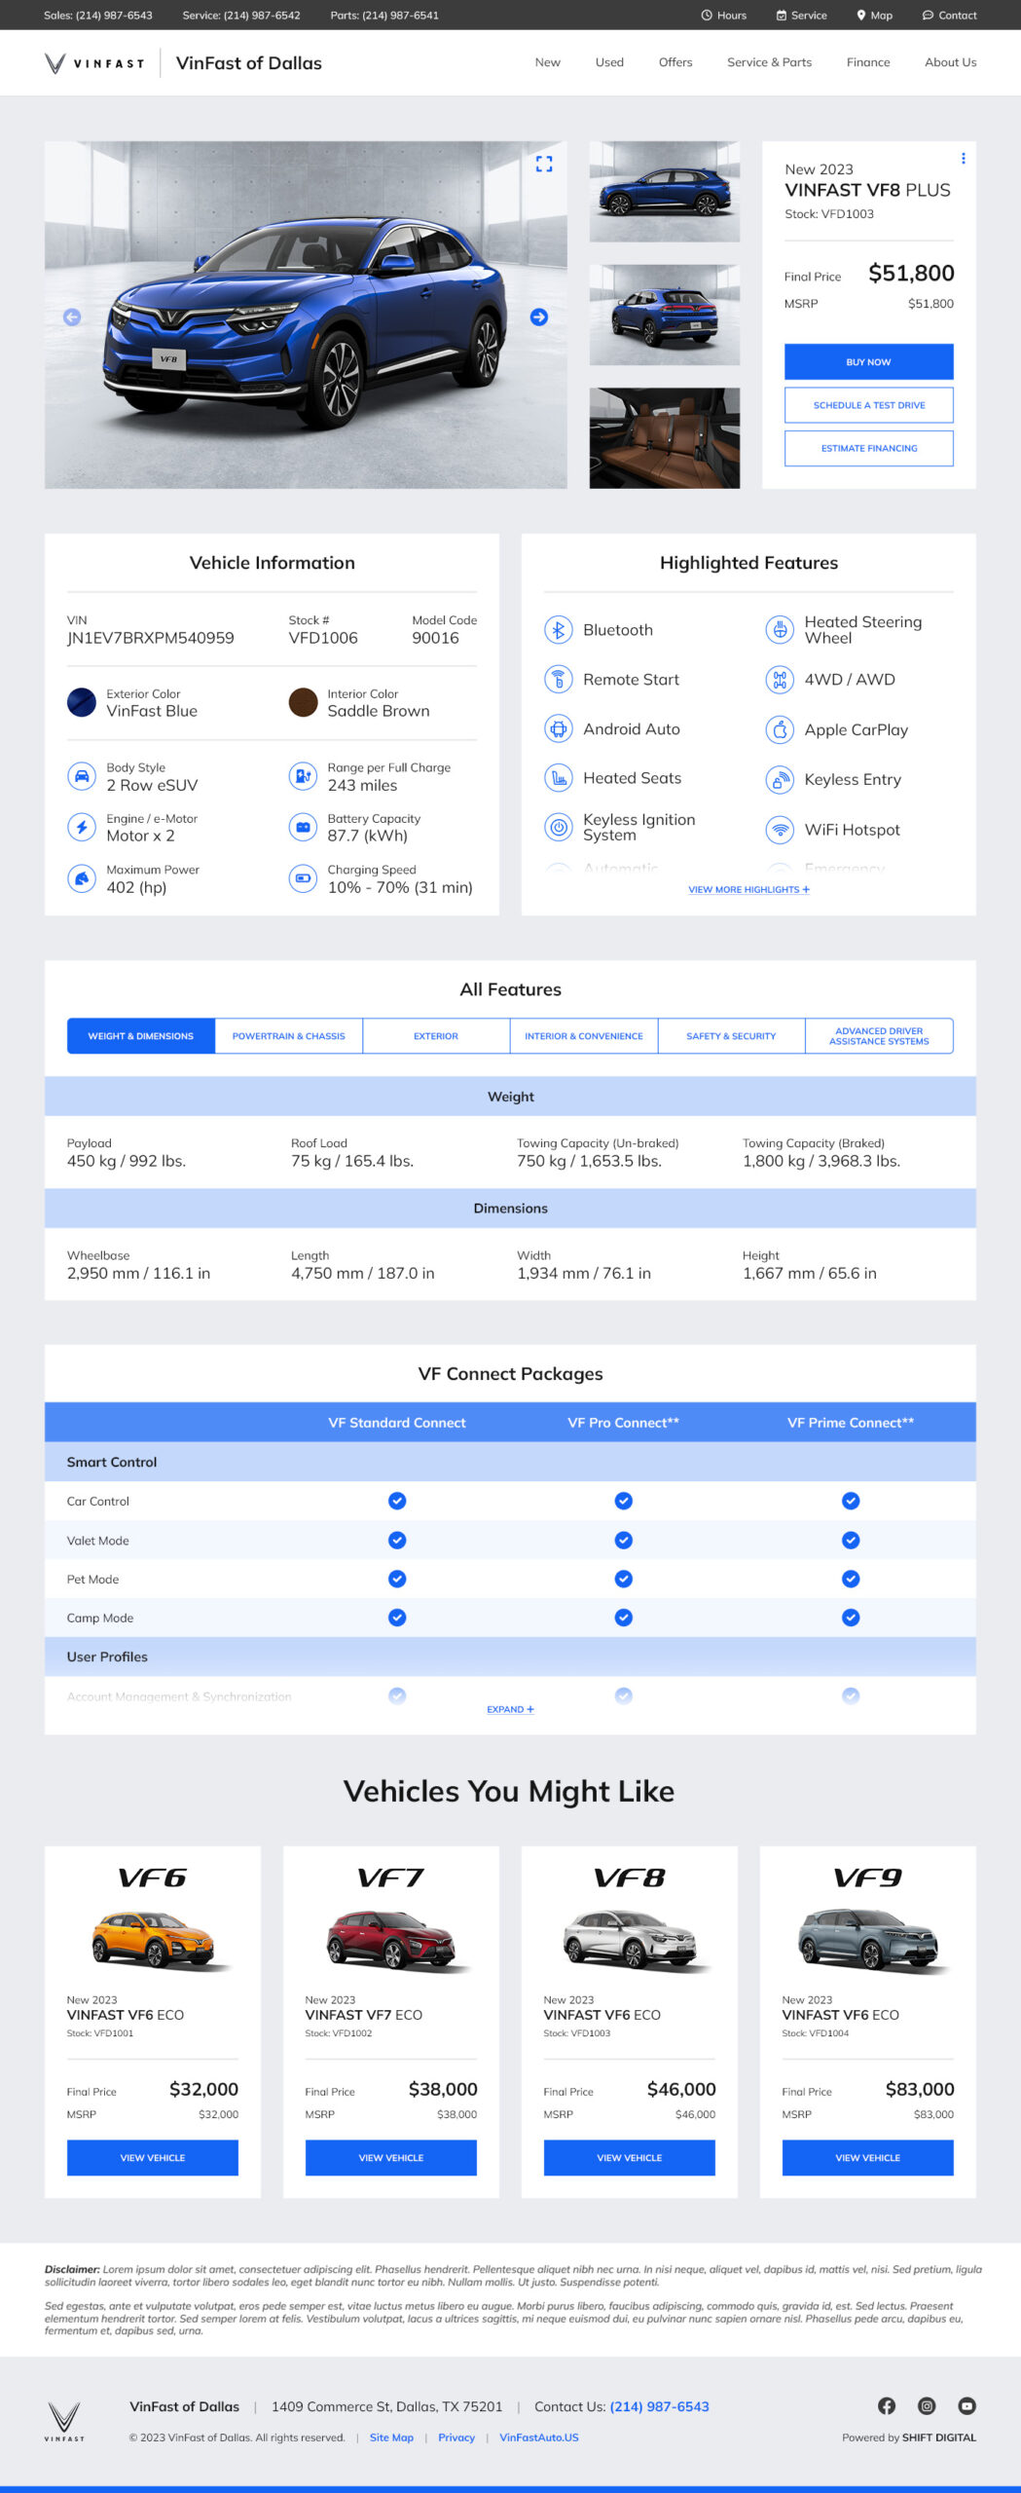The width and height of the screenshot is (1021, 2493).
Task: Click the Remote Start feature icon
Action: tap(558, 680)
